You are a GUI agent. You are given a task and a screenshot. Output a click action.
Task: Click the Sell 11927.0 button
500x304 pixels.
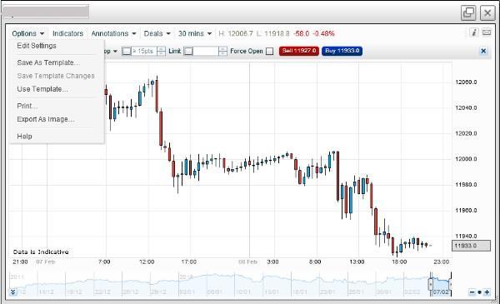coord(299,51)
